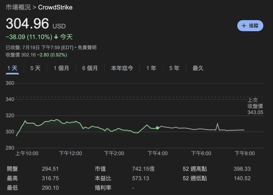The image size is (273, 195).
Task: Open the 免責聲明 disclaimer link
Action: click(87, 48)
